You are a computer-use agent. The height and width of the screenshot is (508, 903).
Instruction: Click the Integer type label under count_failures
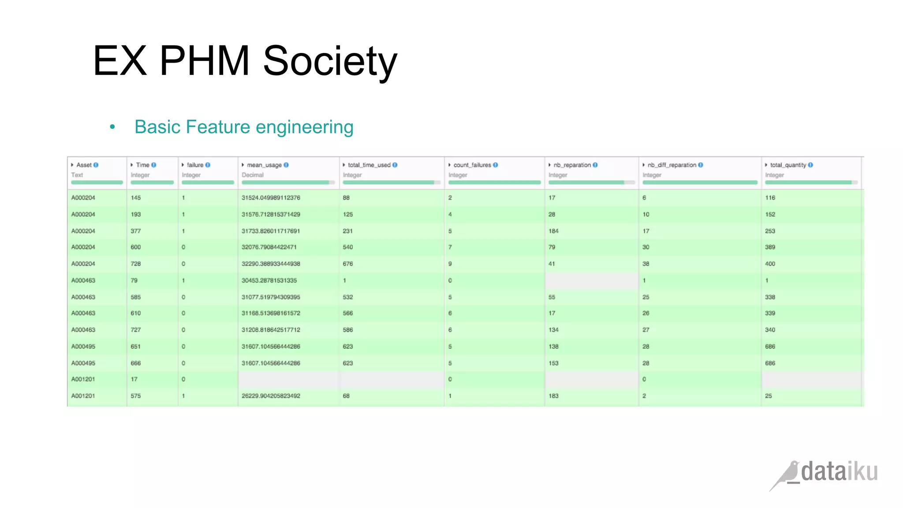coord(458,175)
